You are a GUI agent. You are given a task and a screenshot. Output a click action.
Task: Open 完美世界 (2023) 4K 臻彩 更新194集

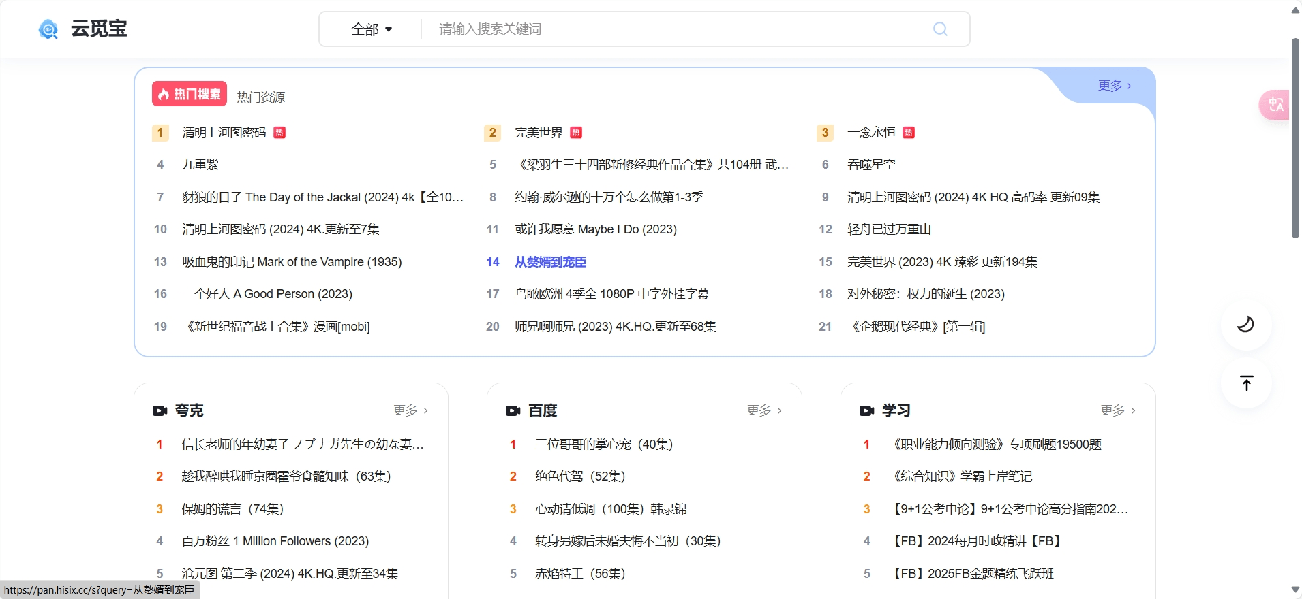click(x=942, y=262)
